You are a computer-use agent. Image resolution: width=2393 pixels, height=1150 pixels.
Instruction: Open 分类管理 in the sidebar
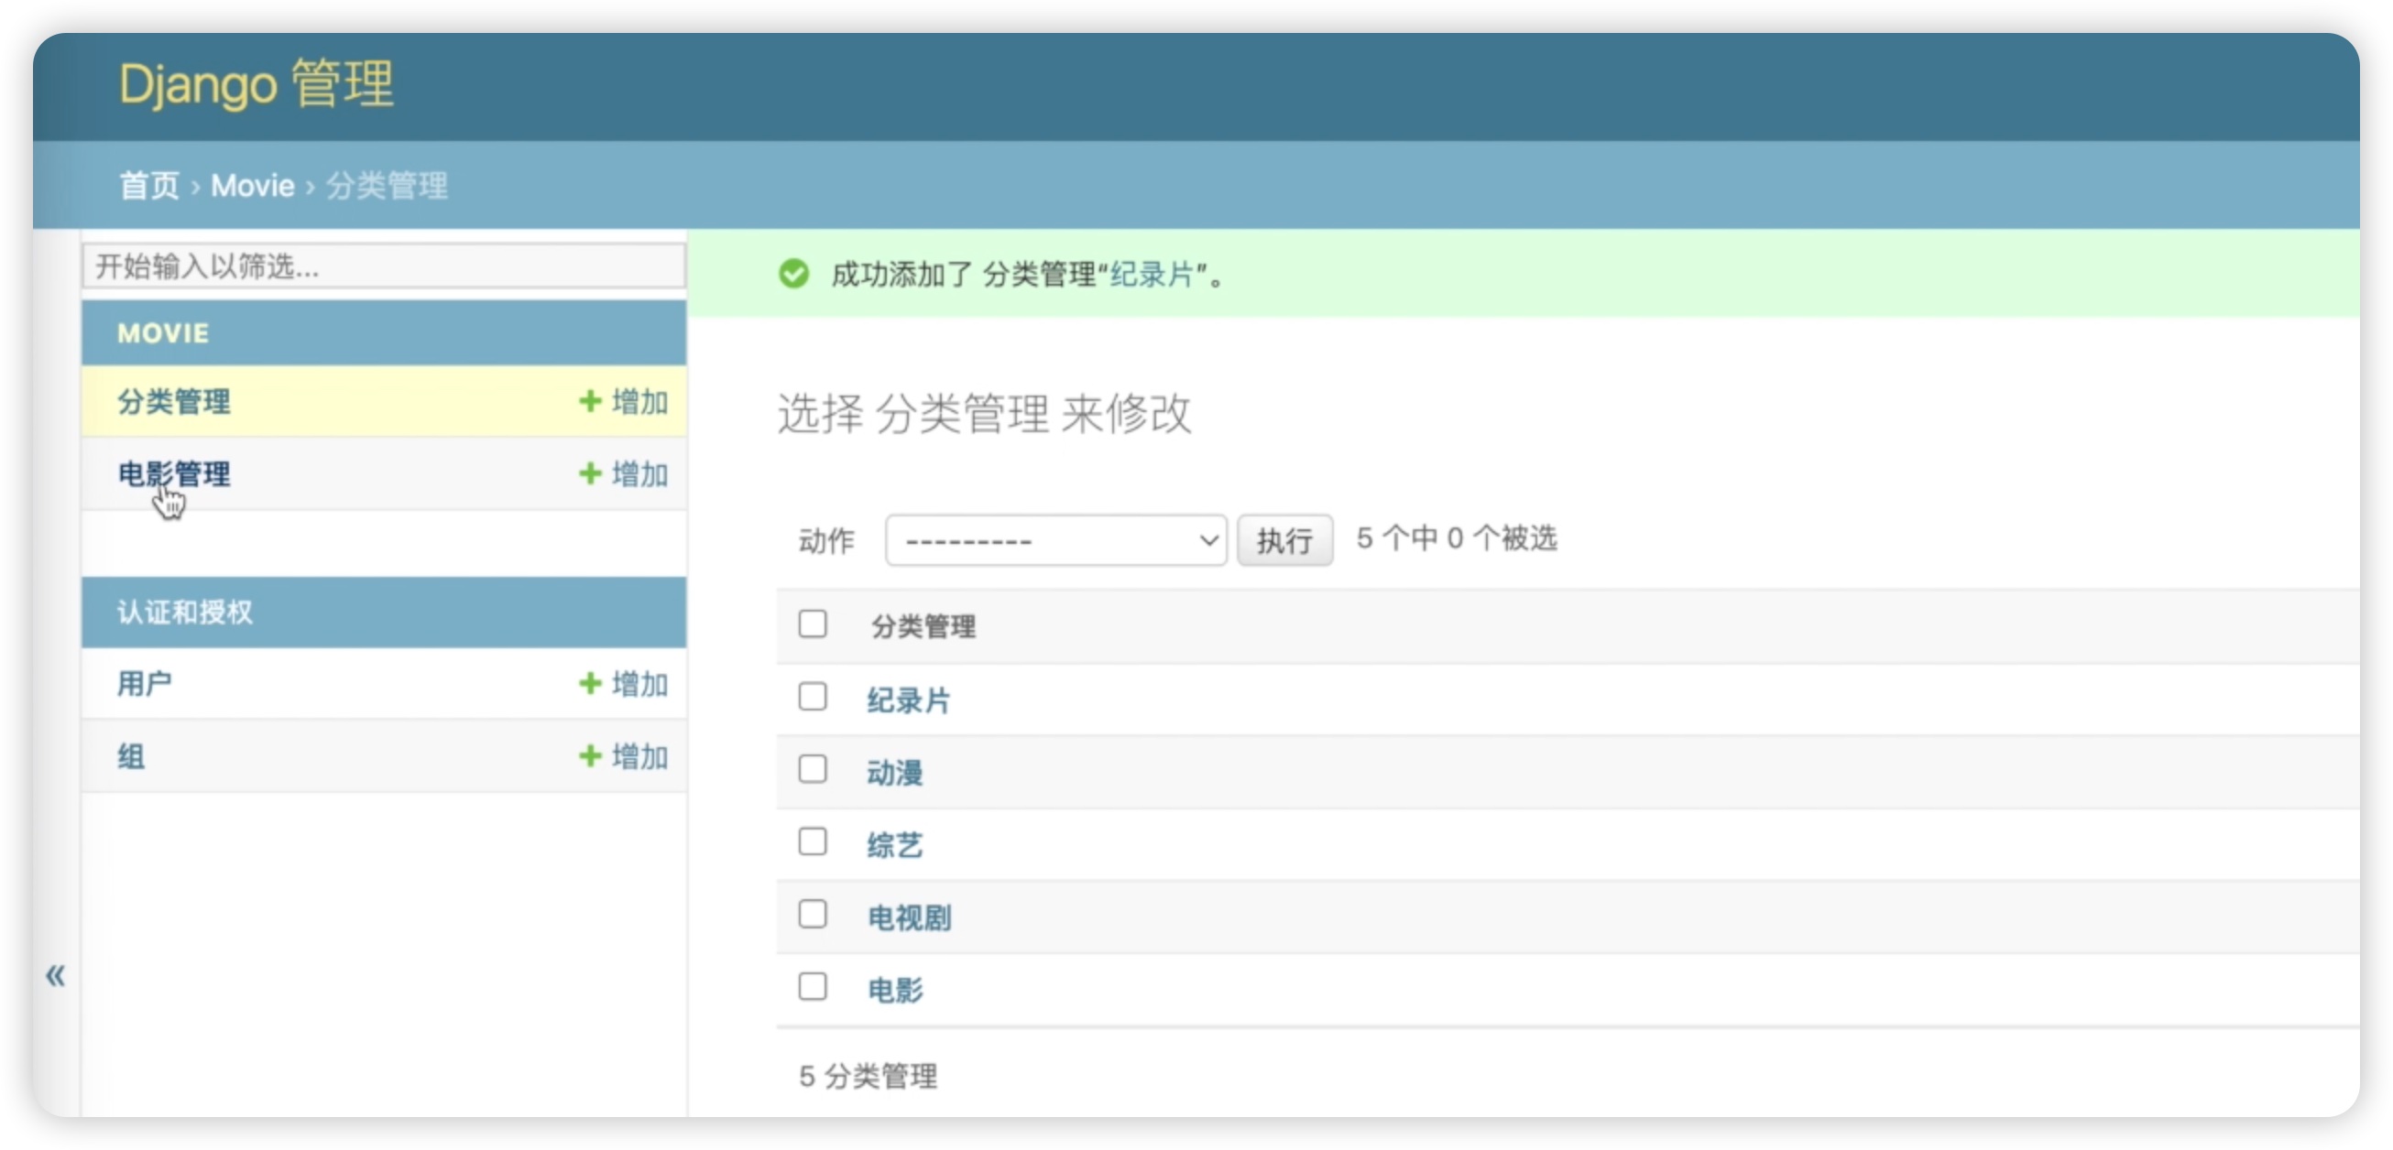click(x=174, y=401)
